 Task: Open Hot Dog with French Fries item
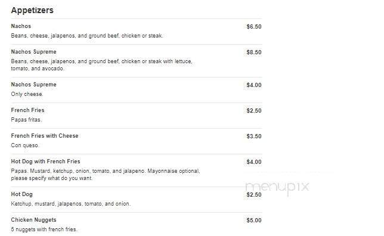coord(45,162)
